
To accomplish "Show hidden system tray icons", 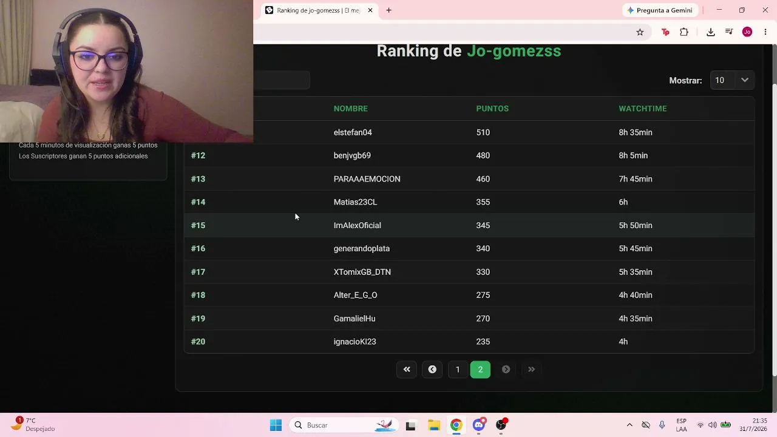I will click(629, 425).
